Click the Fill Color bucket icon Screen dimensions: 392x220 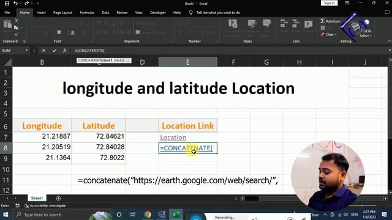tap(72, 32)
